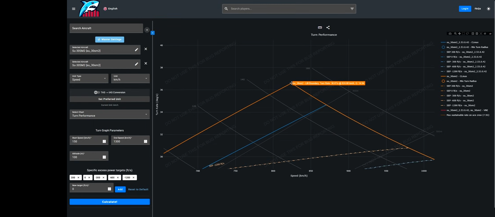Toggle SEP 0 ft/s - su_30sm2_2.53.0.42 legend trace
This screenshot has height=217, width=495.
point(461,57)
